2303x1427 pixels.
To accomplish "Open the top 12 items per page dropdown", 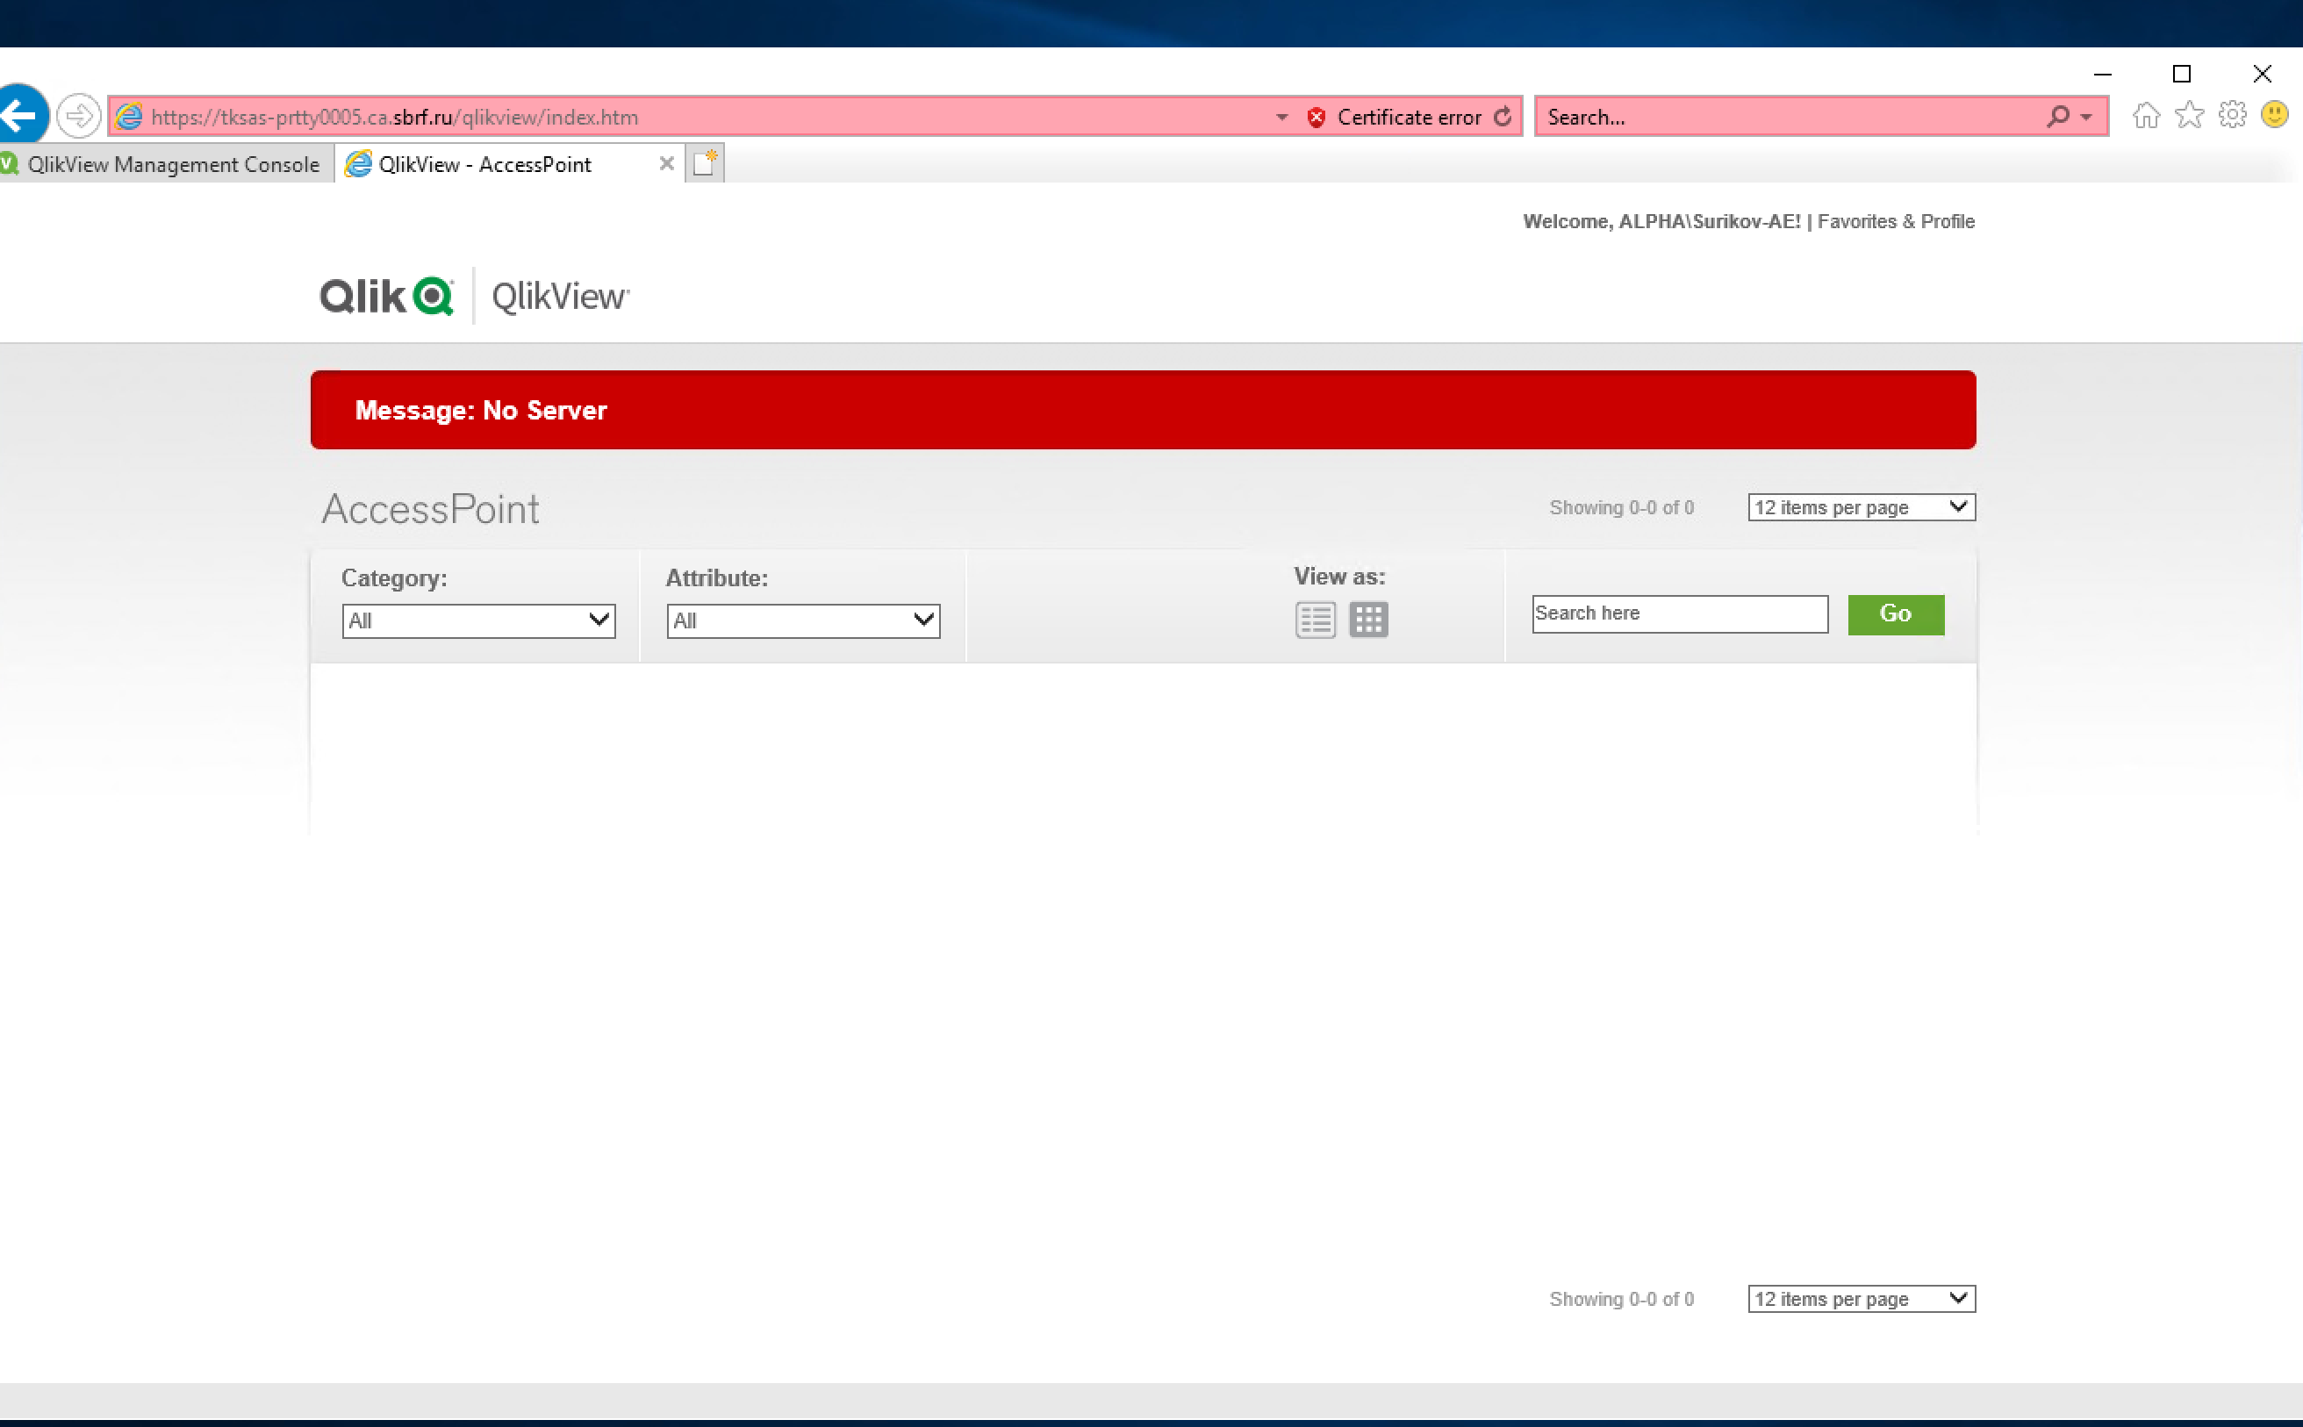I will pyautogui.click(x=1862, y=508).
